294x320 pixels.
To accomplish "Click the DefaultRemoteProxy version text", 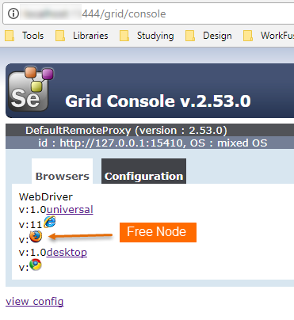I will (126, 131).
